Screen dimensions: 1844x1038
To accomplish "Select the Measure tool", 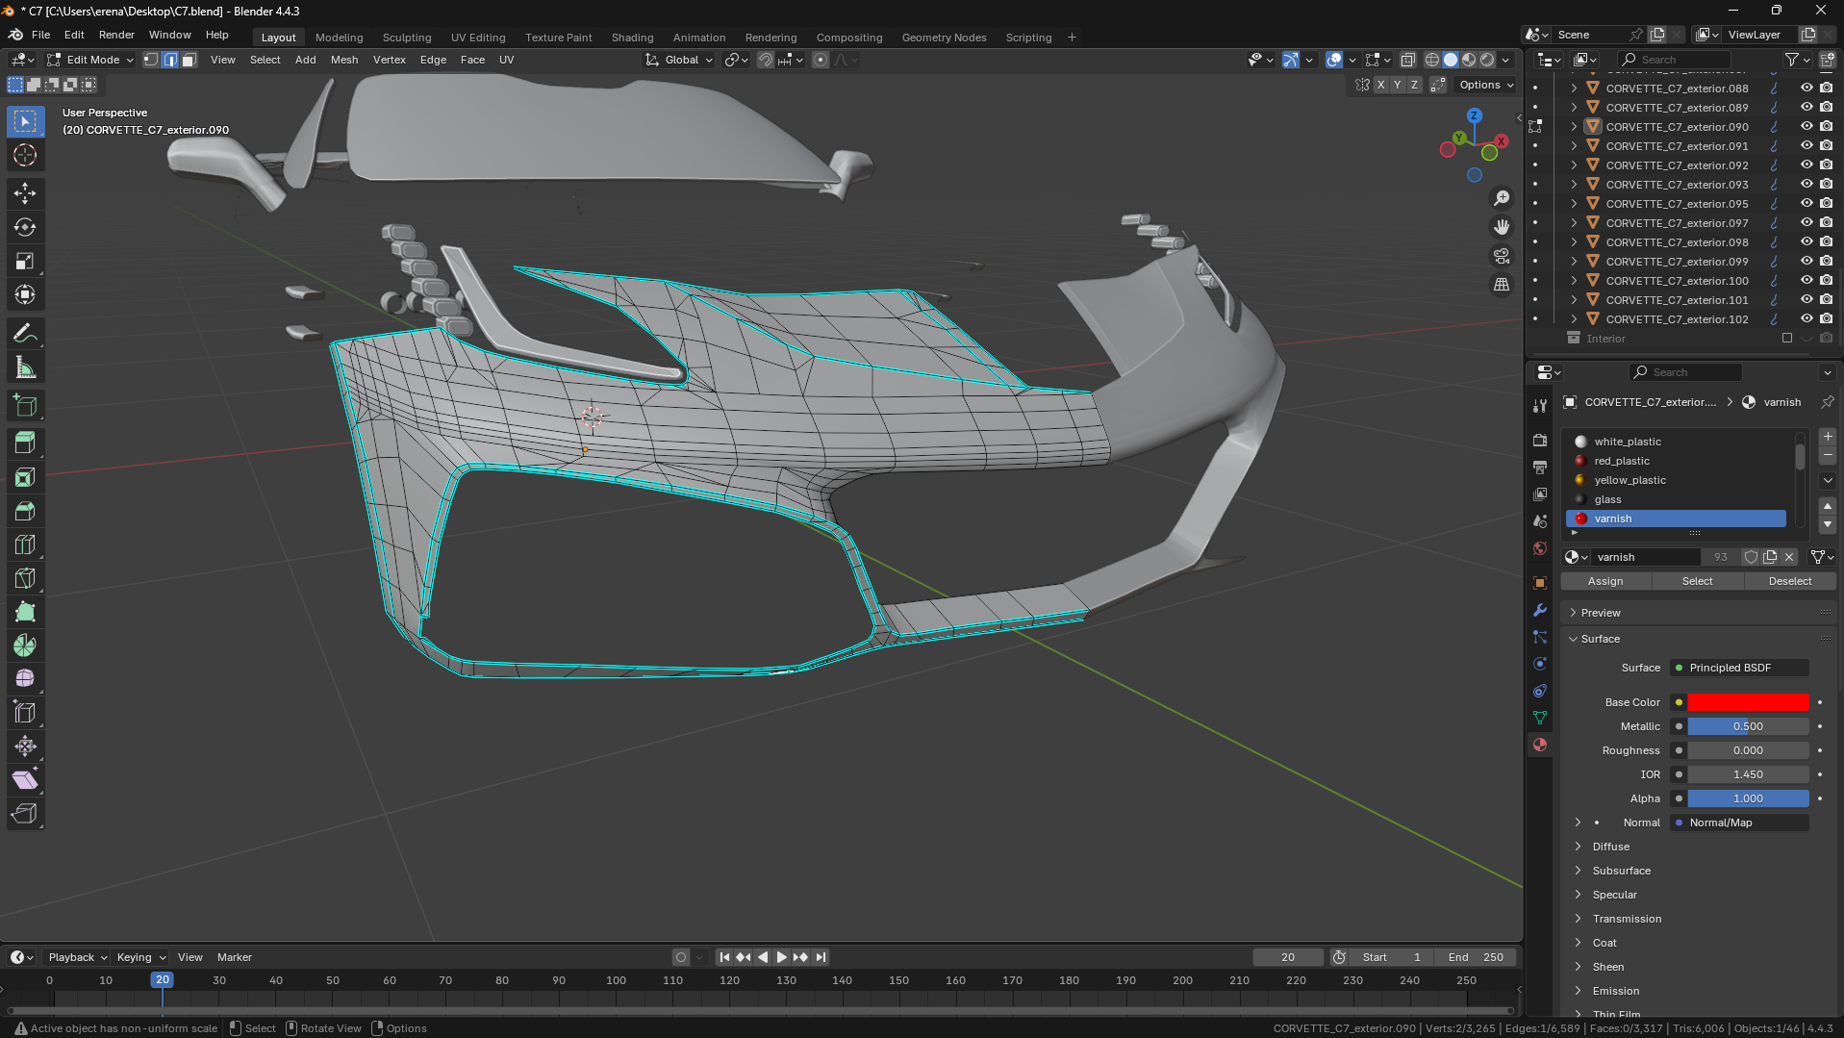I will pyautogui.click(x=25, y=367).
